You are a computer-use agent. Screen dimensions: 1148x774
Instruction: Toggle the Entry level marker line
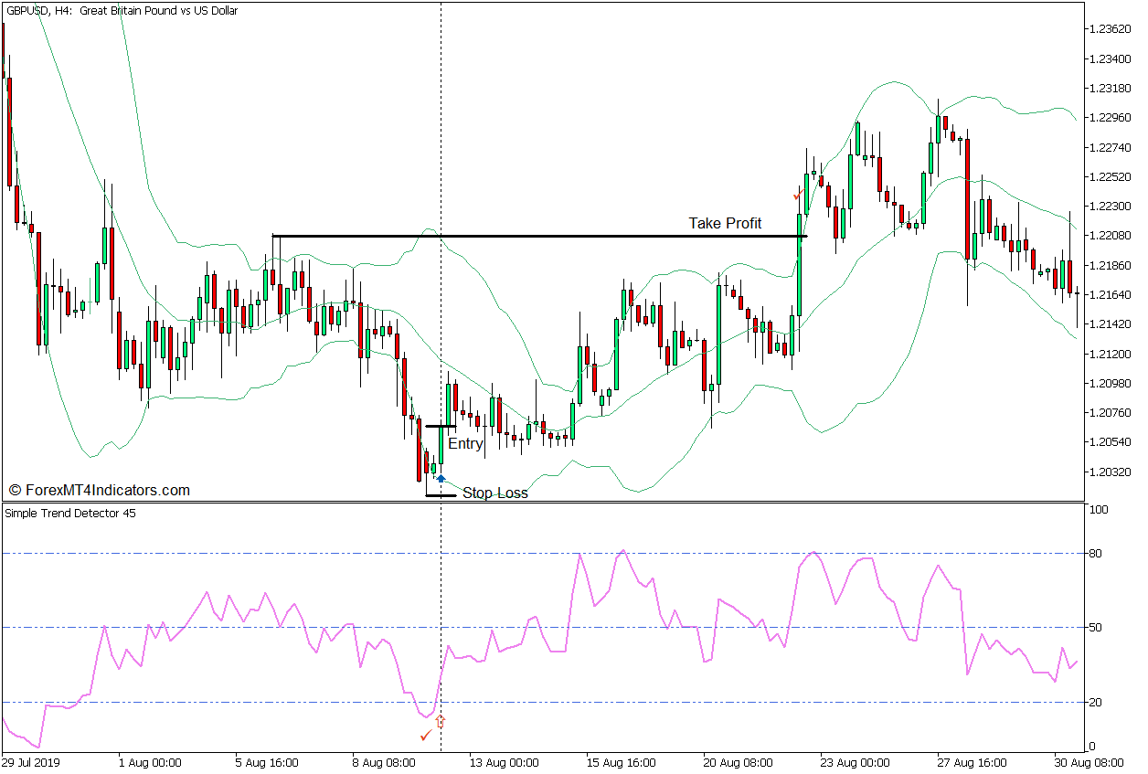441,425
